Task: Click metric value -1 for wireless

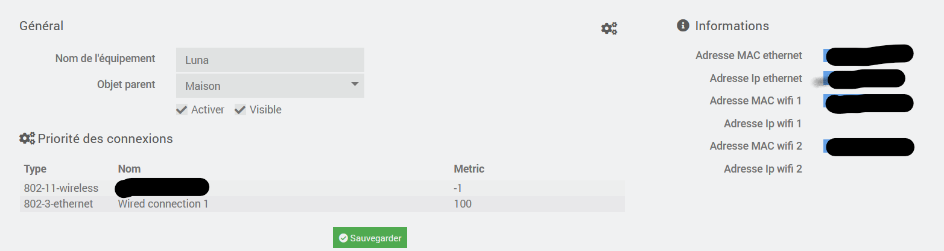Action: tap(458, 188)
